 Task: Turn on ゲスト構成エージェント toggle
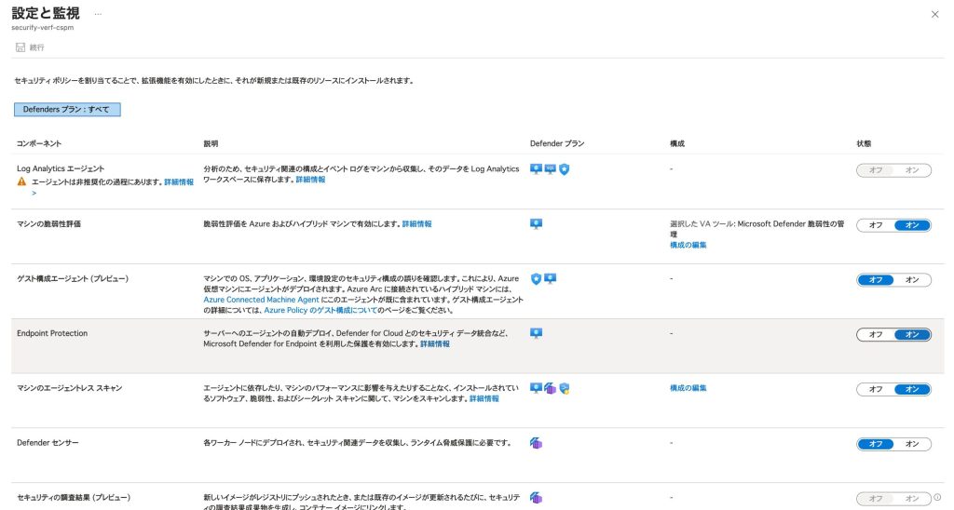pyautogui.click(x=912, y=279)
